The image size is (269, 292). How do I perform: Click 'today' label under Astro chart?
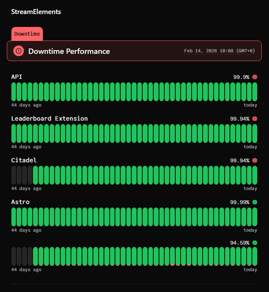[250, 230]
